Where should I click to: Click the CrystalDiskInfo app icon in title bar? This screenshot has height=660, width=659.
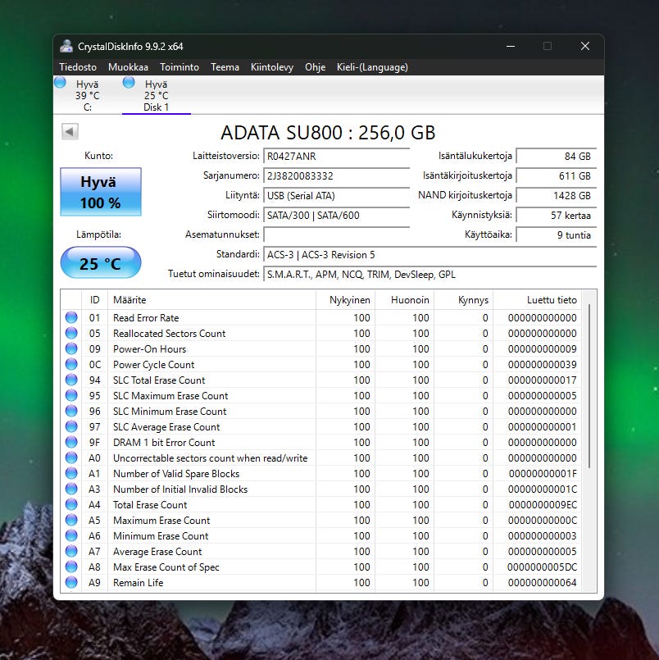[x=66, y=46]
